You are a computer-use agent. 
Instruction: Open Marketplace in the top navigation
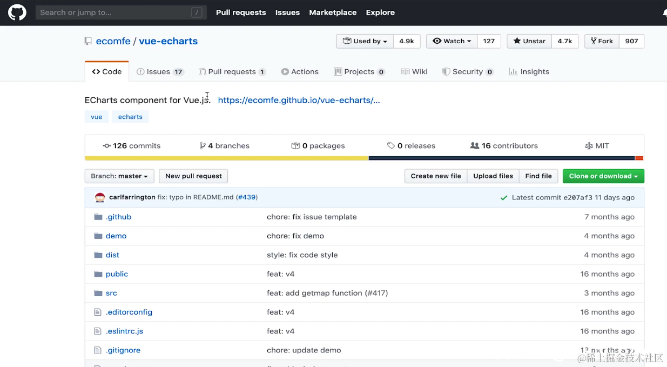[x=333, y=12]
